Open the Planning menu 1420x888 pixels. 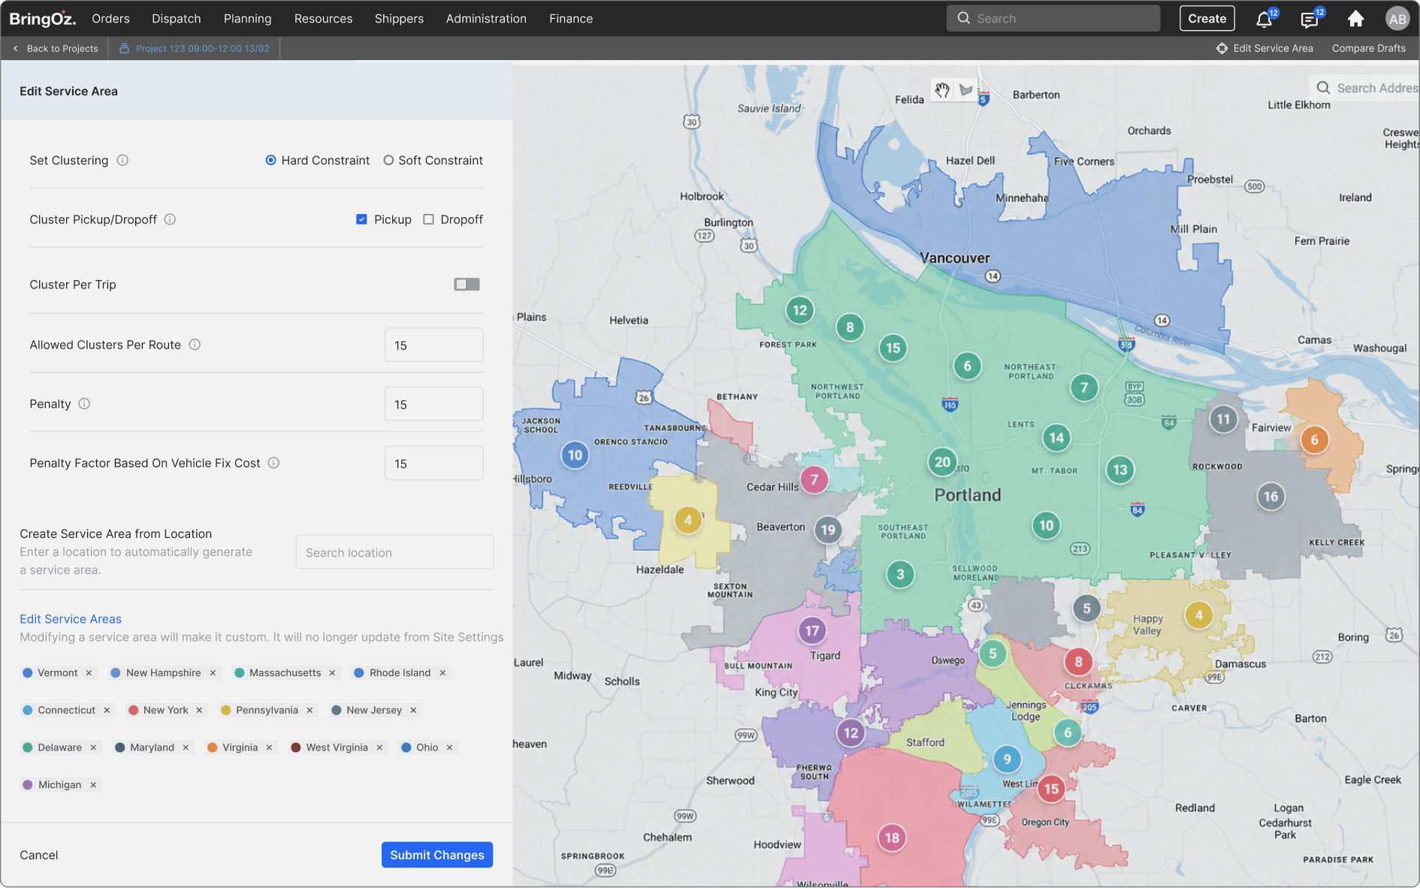tap(247, 19)
